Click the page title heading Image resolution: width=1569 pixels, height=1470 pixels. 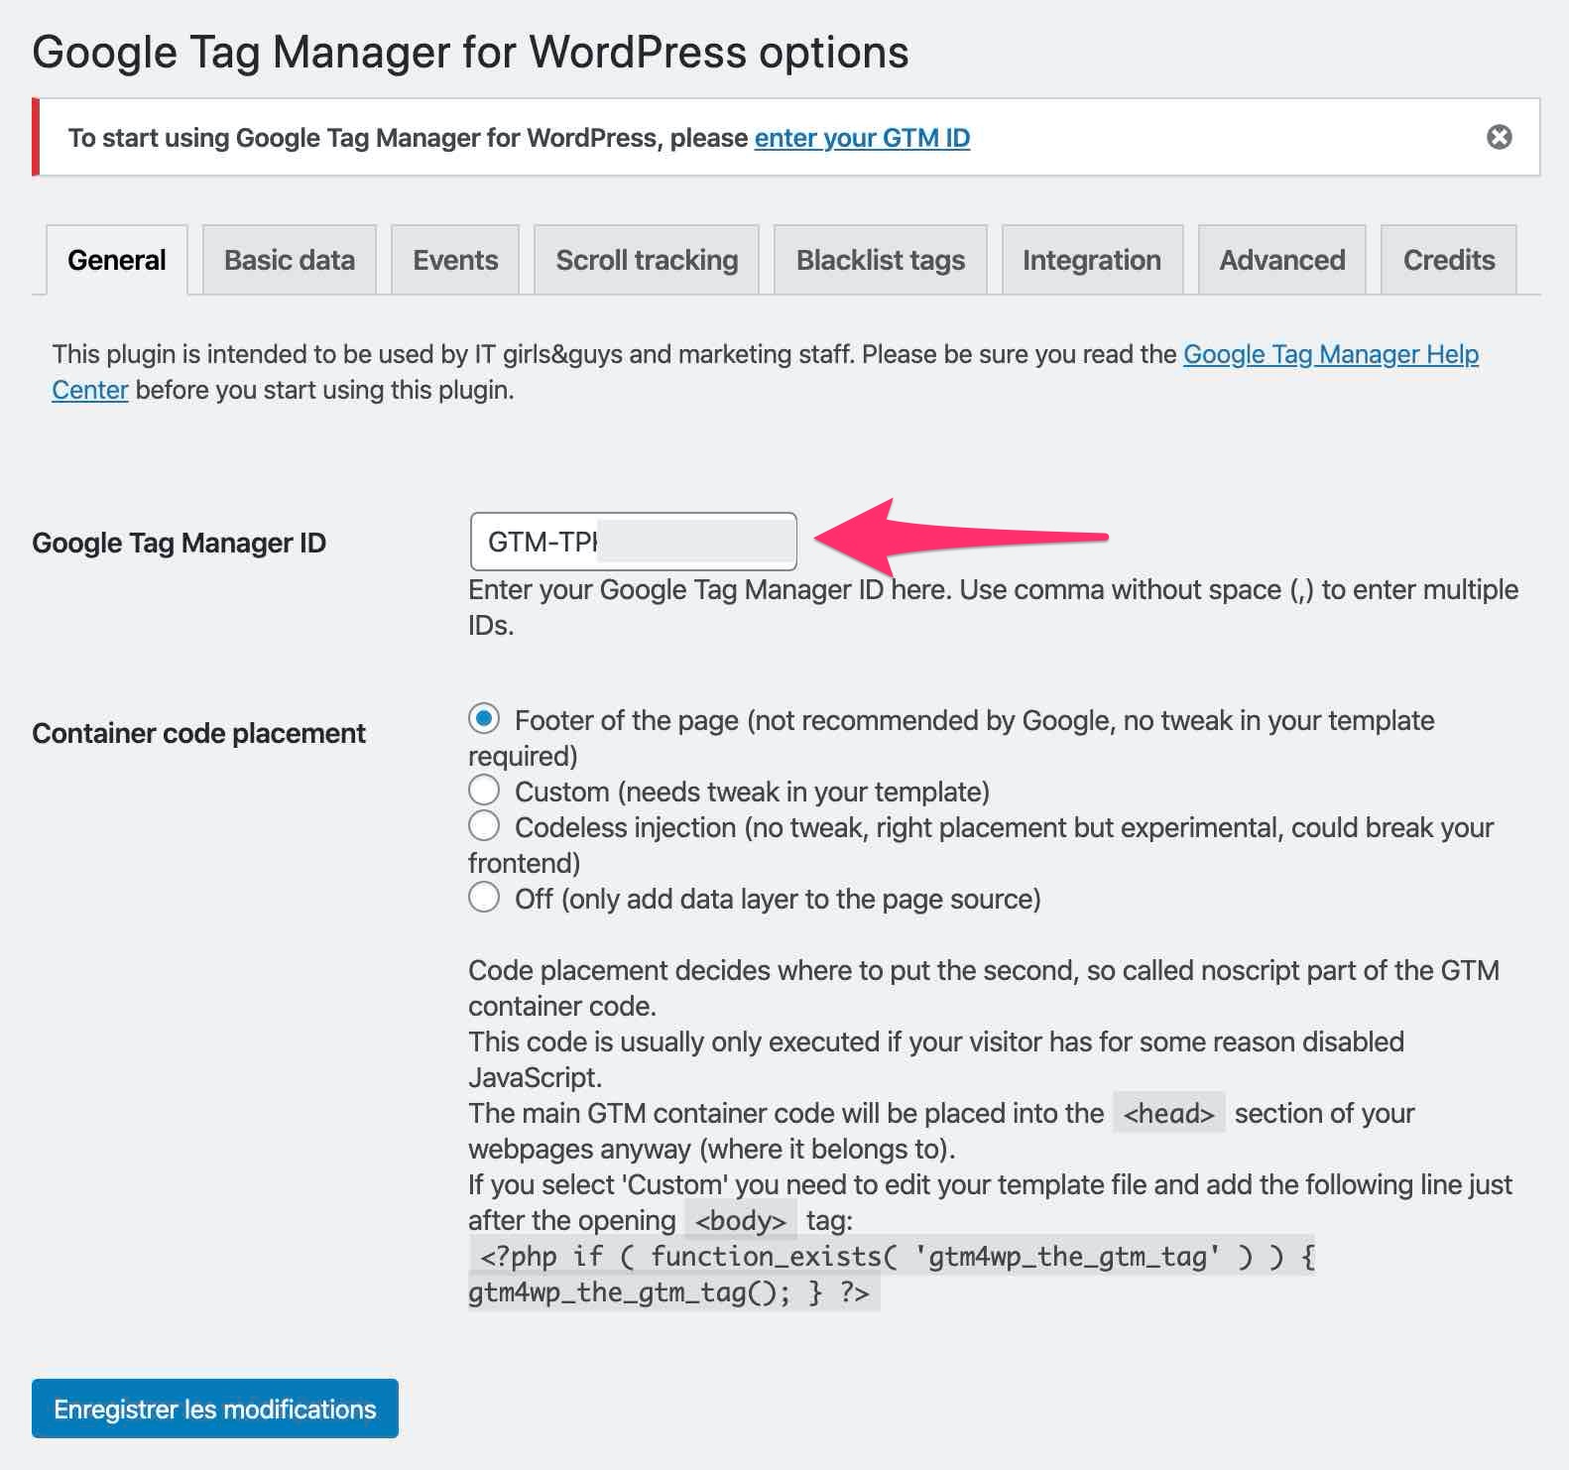coord(470,52)
